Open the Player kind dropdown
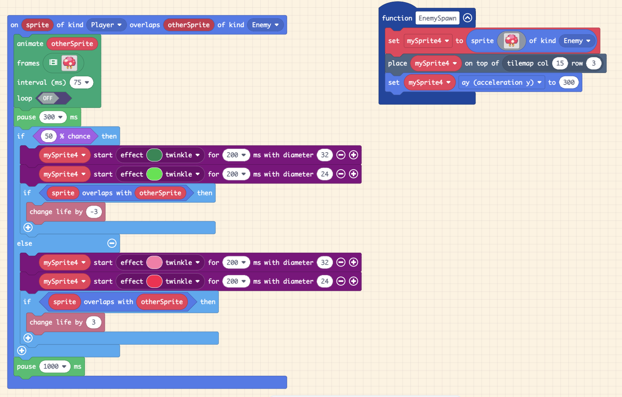 pos(106,25)
